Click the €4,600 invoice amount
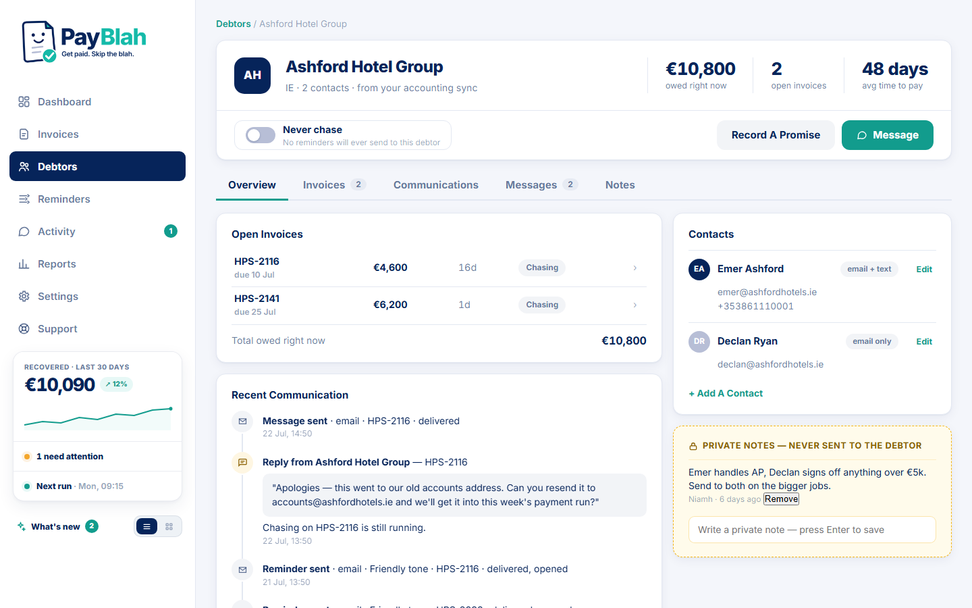Viewport: 972px width, 608px height. click(x=390, y=268)
